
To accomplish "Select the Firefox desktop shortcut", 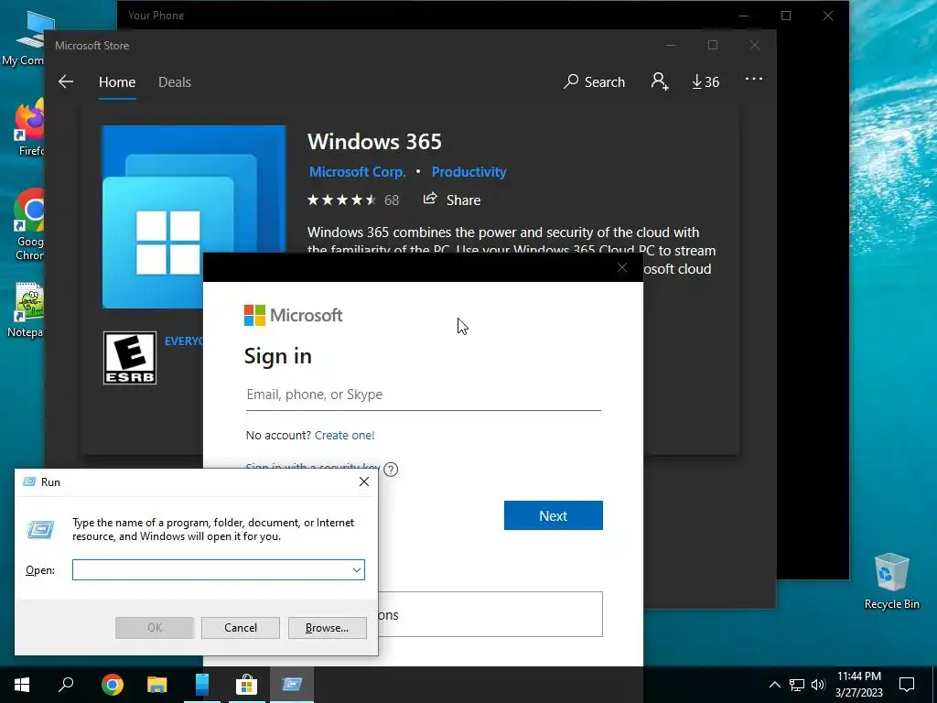I will coord(30,128).
